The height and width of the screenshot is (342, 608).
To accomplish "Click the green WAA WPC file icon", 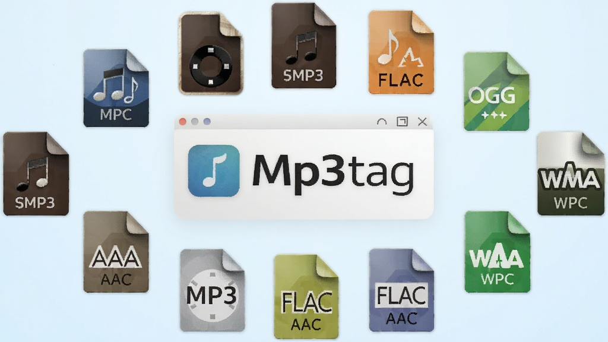I will pyautogui.click(x=497, y=252).
